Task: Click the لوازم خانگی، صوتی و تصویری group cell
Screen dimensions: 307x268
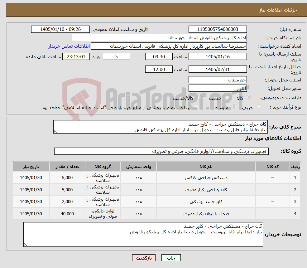Action: (103, 214)
